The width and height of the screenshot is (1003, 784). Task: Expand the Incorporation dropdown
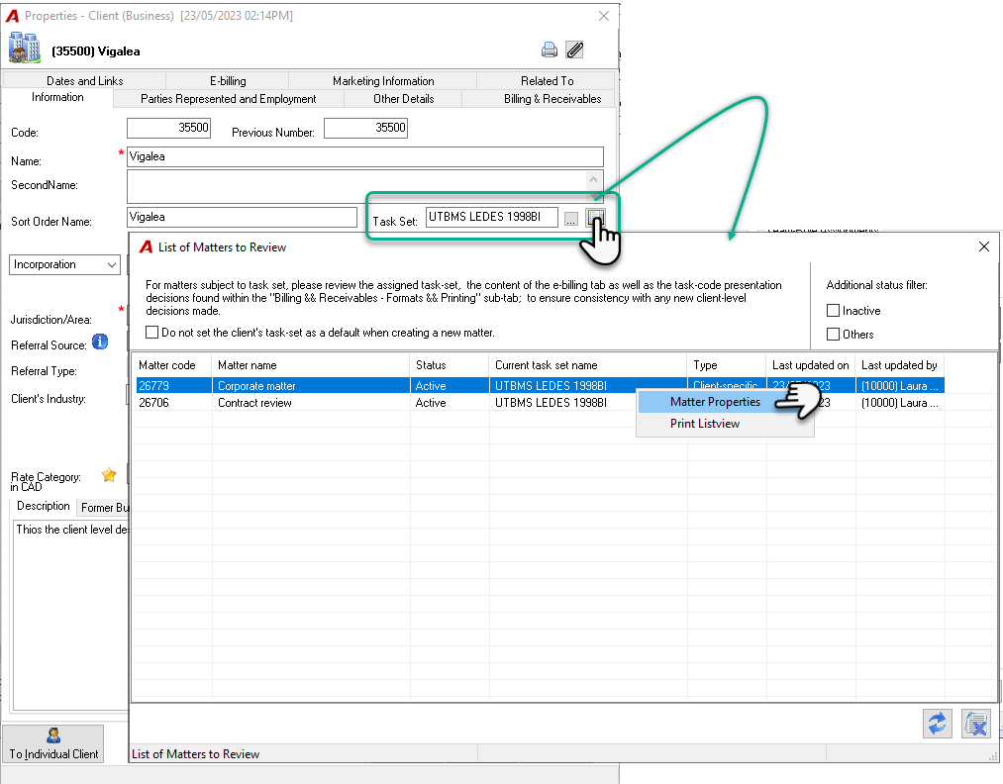(64, 264)
